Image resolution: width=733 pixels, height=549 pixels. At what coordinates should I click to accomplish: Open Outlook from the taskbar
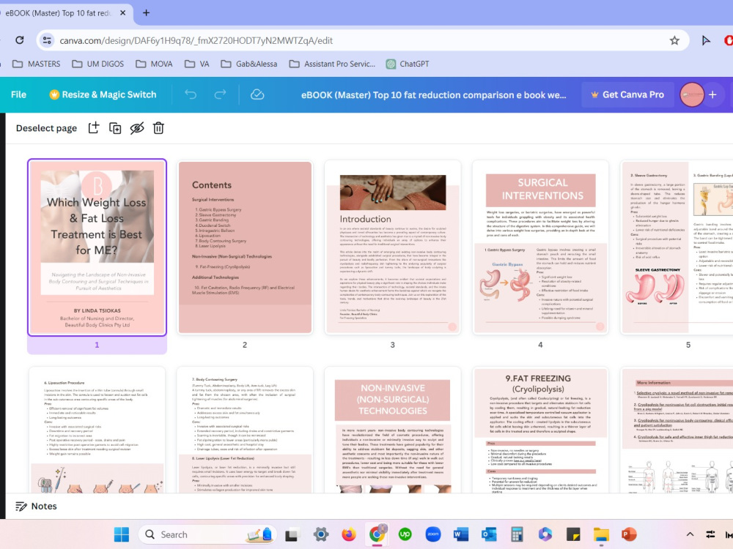click(x=489, y=534)
